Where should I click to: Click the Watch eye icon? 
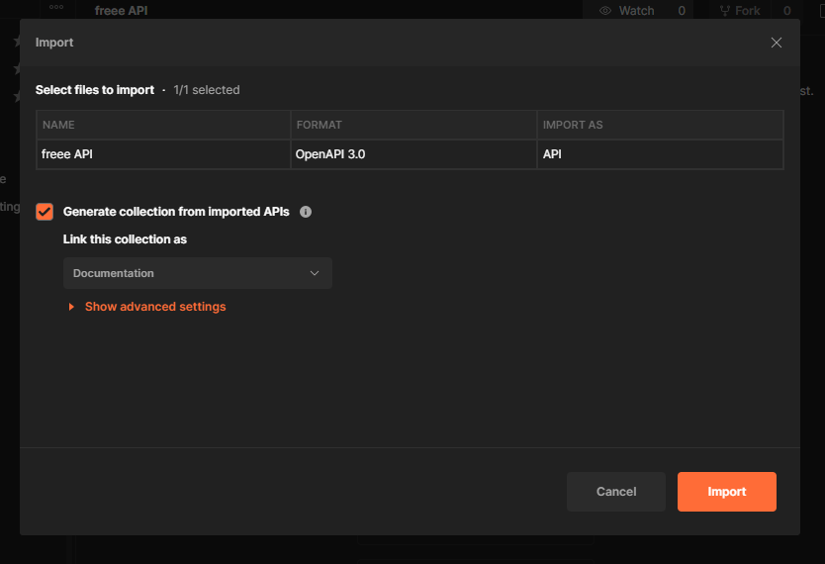605,11
